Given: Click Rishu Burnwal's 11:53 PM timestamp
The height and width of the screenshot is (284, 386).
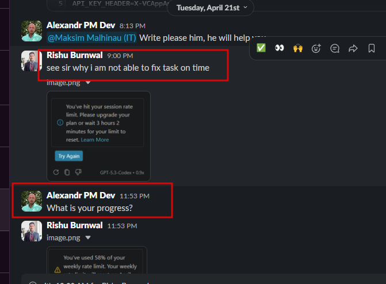Looking at the screenshot, I should 122,226.
